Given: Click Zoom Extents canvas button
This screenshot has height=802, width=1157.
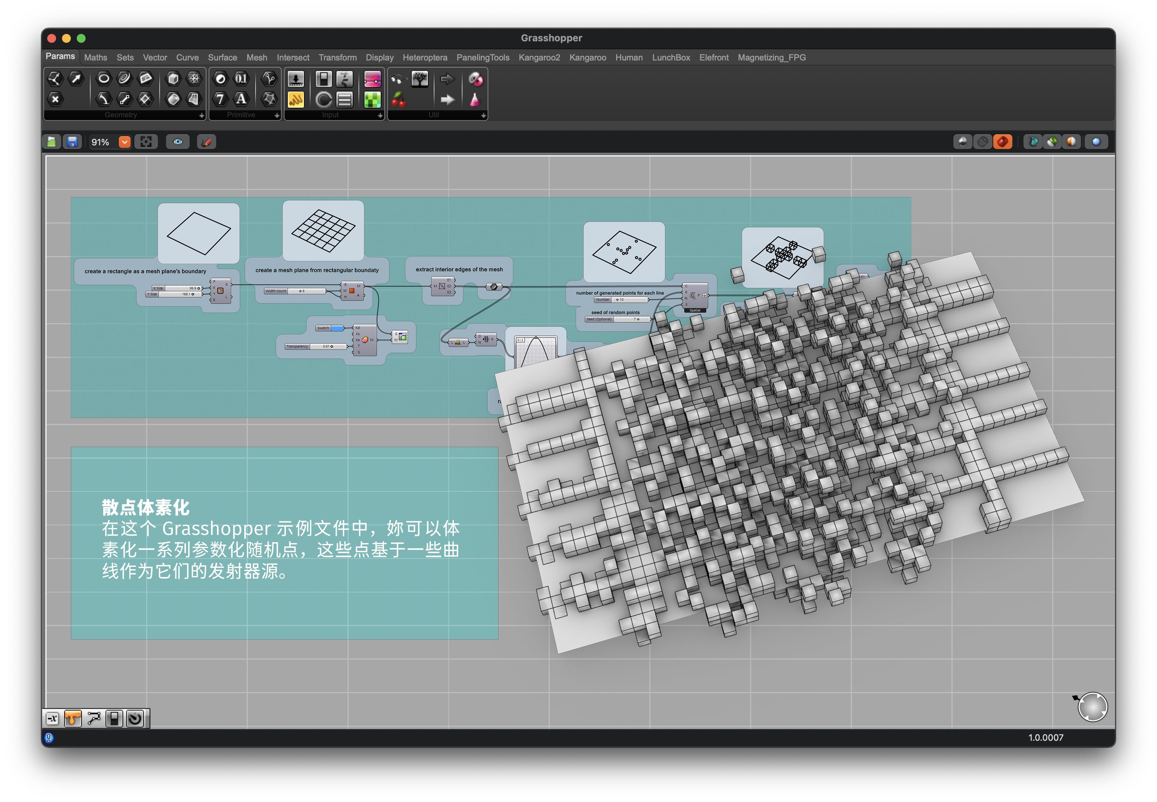Looking at the screenshot, I should pyautogui.click(x=146, y=142).
